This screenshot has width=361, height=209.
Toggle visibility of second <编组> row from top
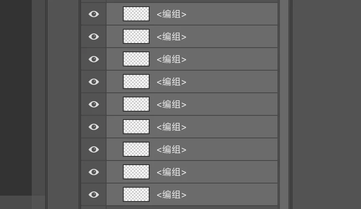(94, 37)
